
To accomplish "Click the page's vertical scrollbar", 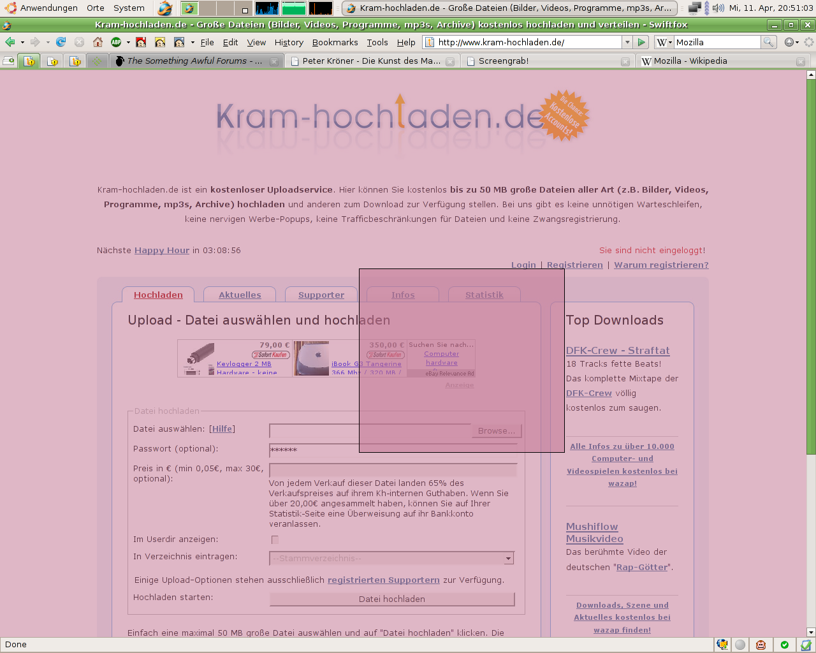I will coord(811,353).
